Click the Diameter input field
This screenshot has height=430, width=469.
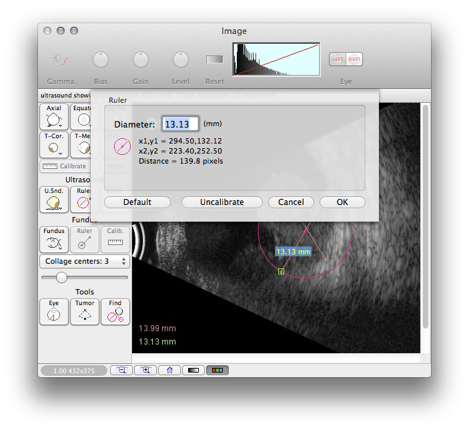point(181,124)
